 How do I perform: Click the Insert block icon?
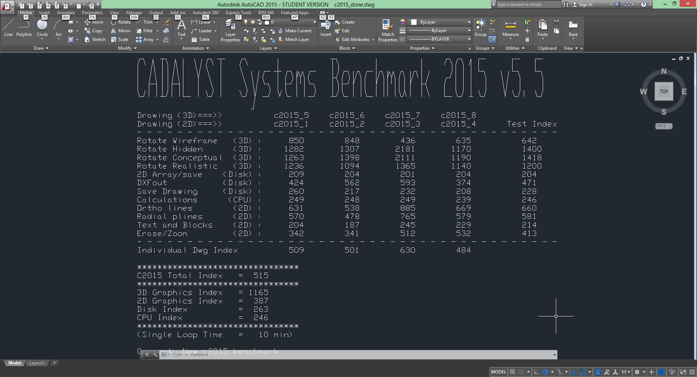[x=326, y=28]
